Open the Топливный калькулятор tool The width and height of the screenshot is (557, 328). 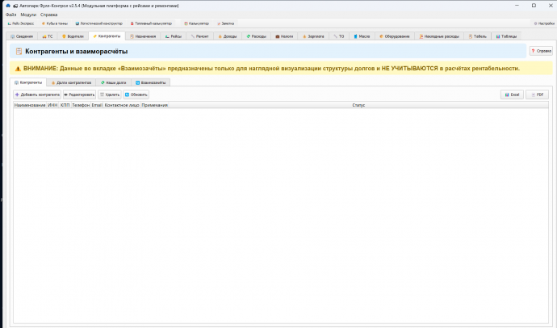151,23
